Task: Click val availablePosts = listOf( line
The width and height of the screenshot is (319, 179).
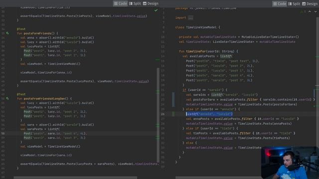Action: [207, 56]
